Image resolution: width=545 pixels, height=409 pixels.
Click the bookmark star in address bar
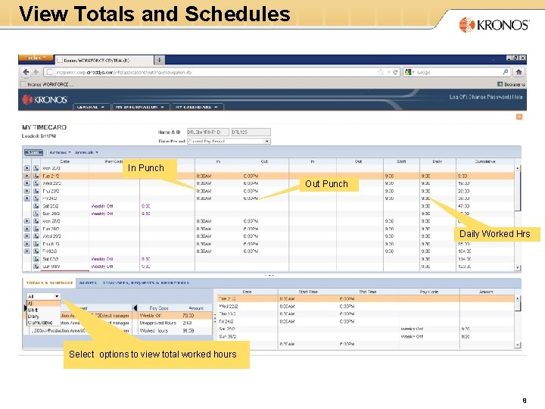tap(381, 73)
